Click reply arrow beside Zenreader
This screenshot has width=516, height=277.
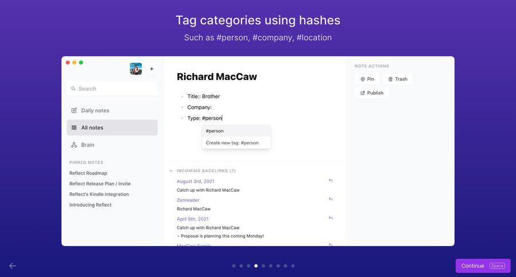[330, 199]
